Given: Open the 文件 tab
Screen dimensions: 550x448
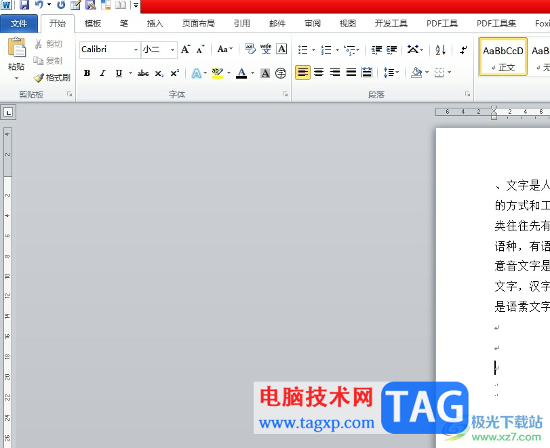Looking at the screenshot, I should [x=19, y=24].
